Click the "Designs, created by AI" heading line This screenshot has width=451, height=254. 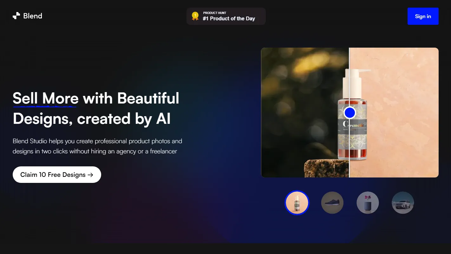pos(92,119)
